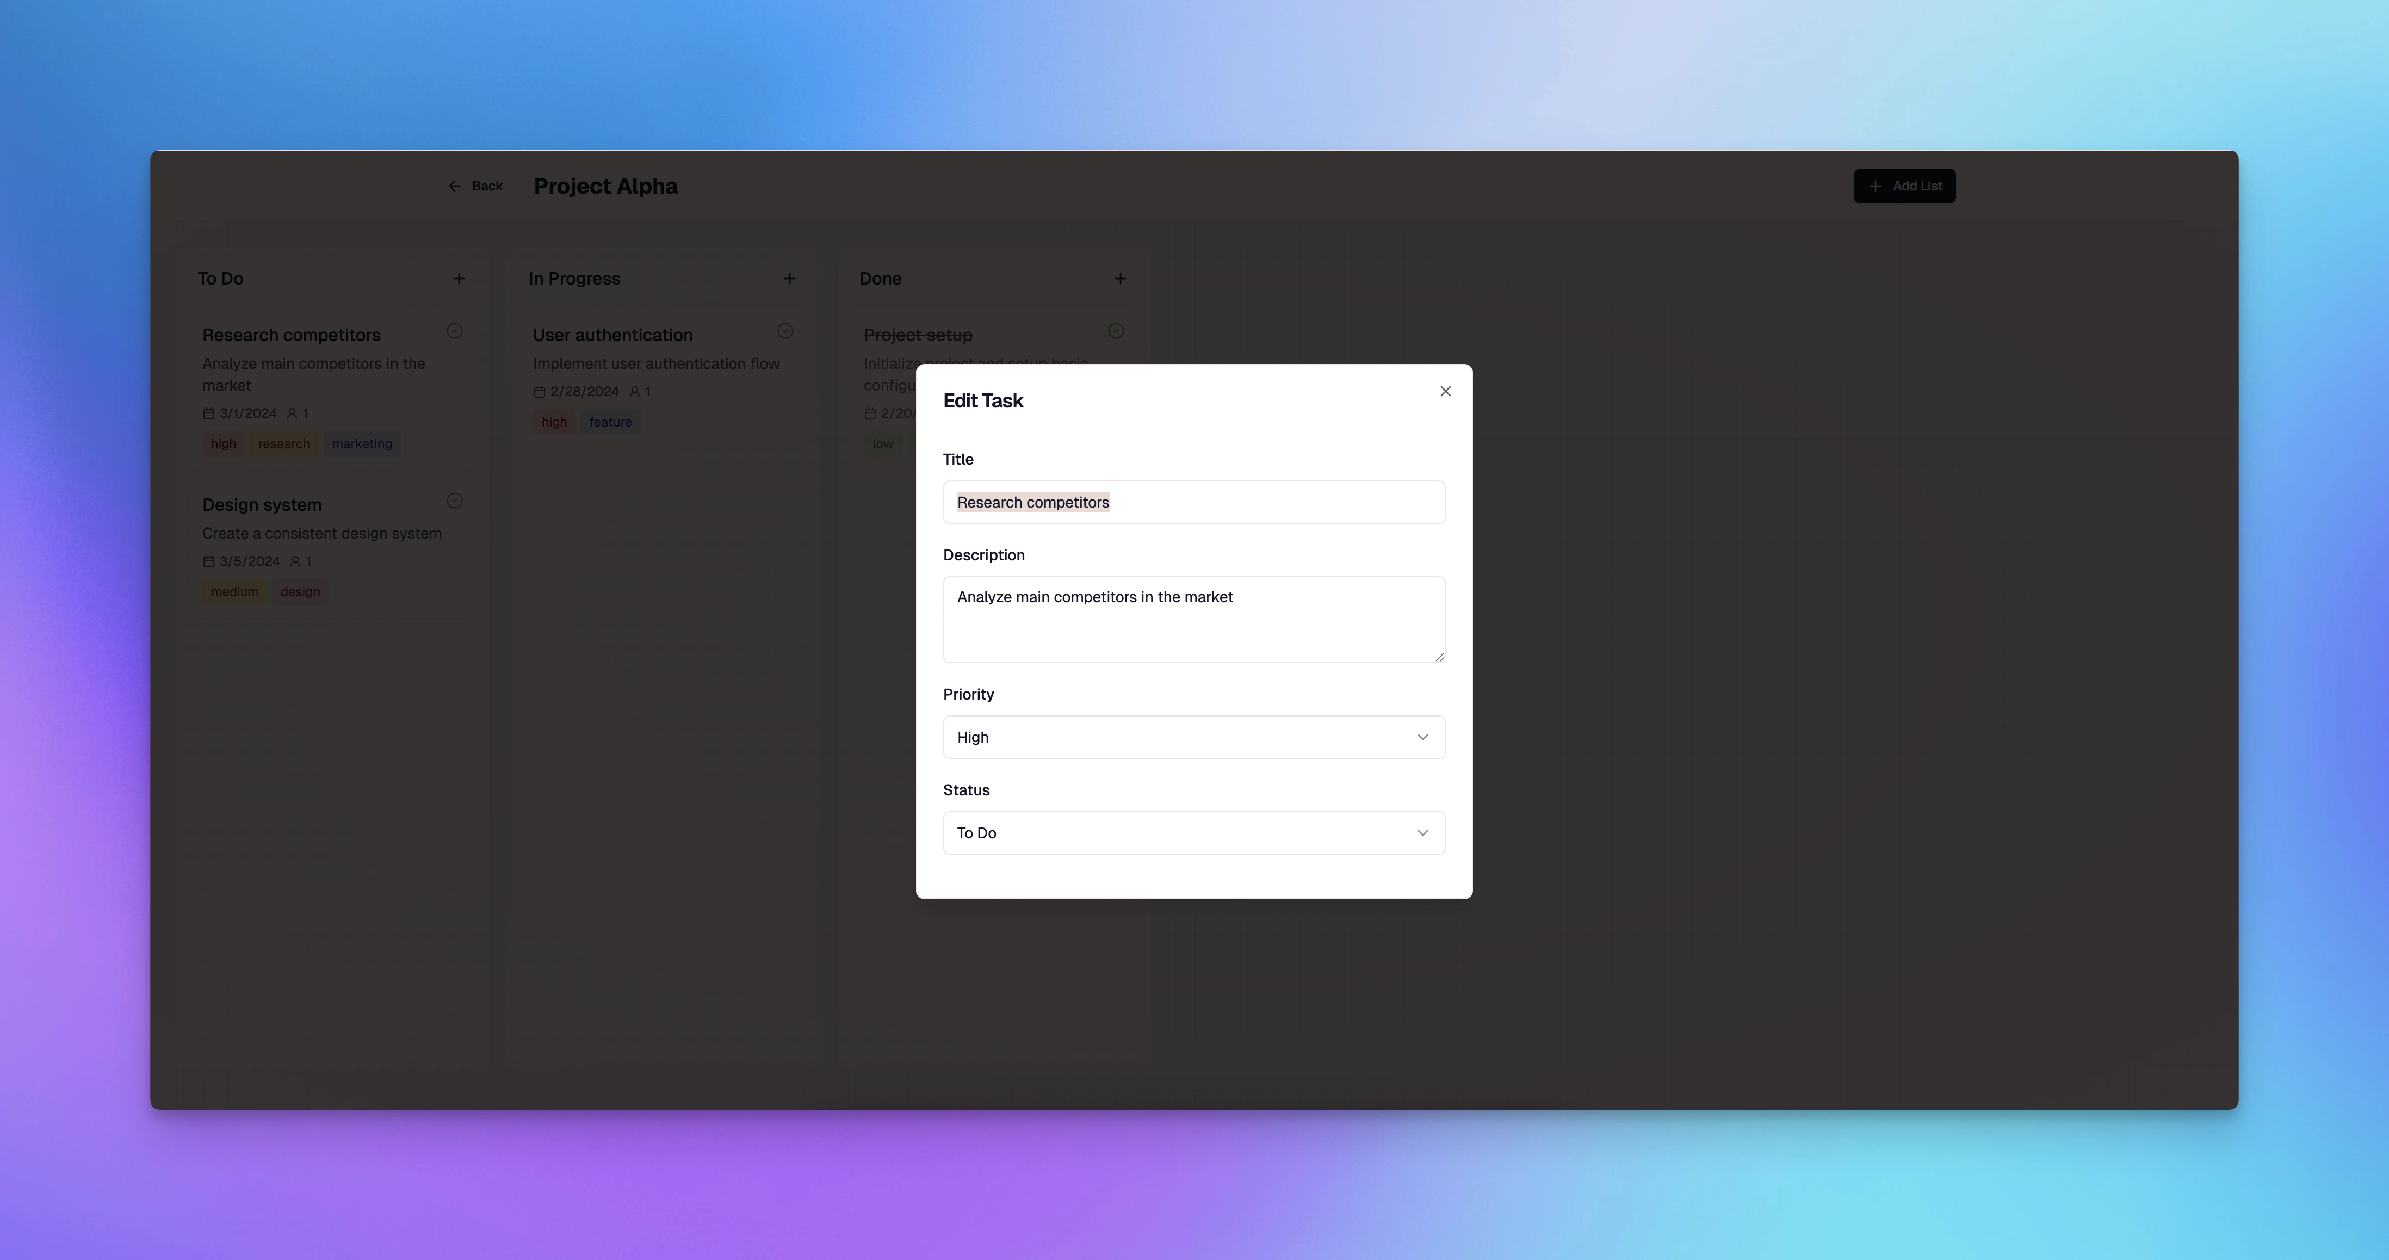Image resolution: width=2389 pixels, height=1260 pixels.
Task: Toggle completion of Project setup task
Action: 1116,331
